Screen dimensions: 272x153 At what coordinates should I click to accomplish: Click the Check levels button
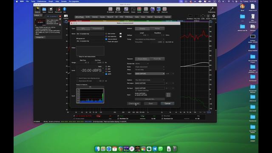coord(134,104)
